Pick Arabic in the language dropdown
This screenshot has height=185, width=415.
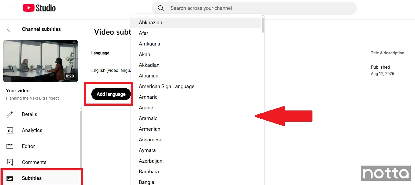pos(146,108)
